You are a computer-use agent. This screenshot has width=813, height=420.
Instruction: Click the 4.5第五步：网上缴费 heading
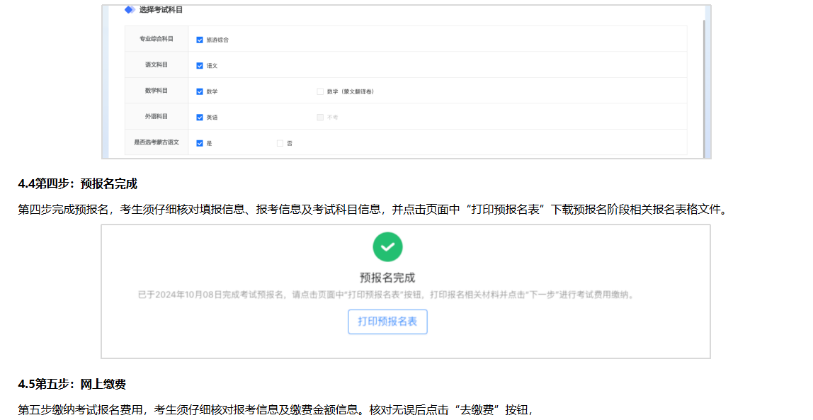coord(72,385)
